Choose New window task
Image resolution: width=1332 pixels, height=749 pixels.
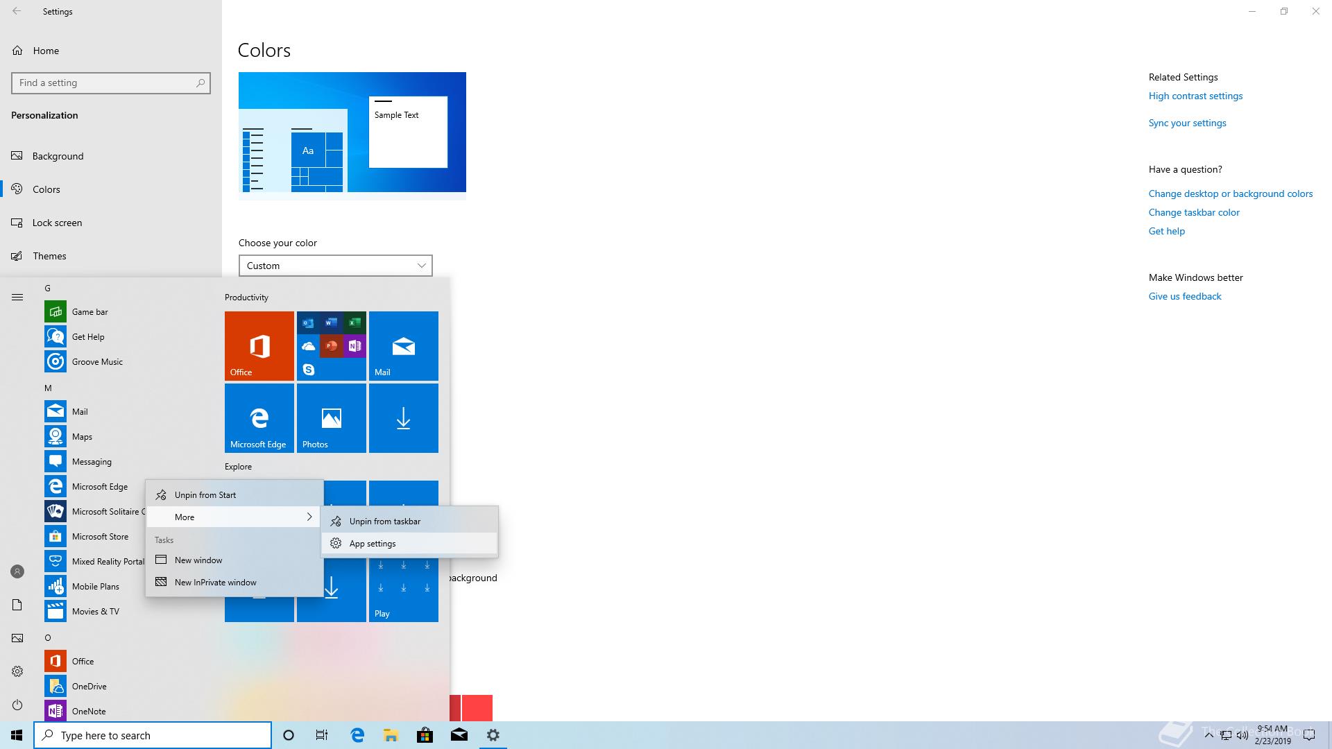click(234, 560)
